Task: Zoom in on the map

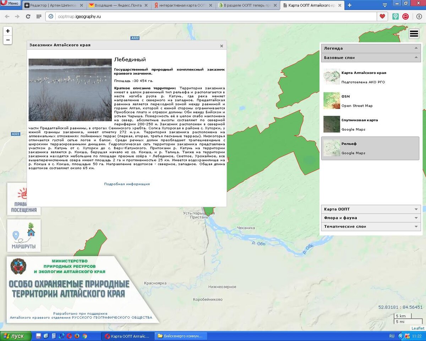Action: coord(8,31)
